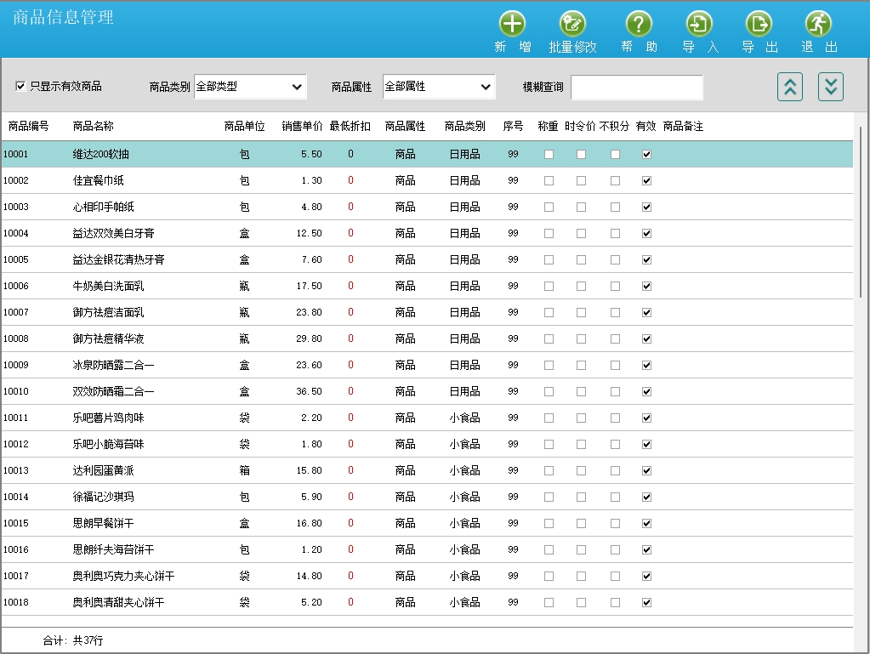Click the double up-arrow collapse icon
Image resolution: width=870 pixels, height=654 pixels.
[789, 87]
